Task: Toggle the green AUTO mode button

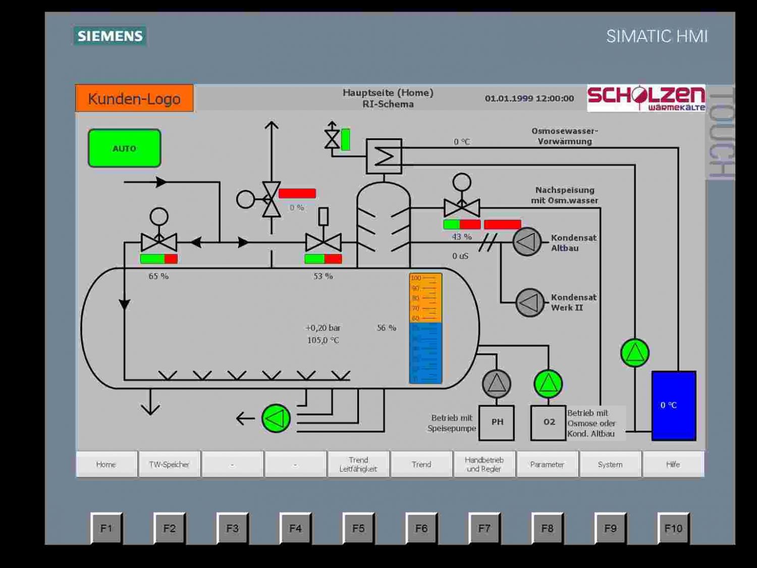Action: [125, 148]
